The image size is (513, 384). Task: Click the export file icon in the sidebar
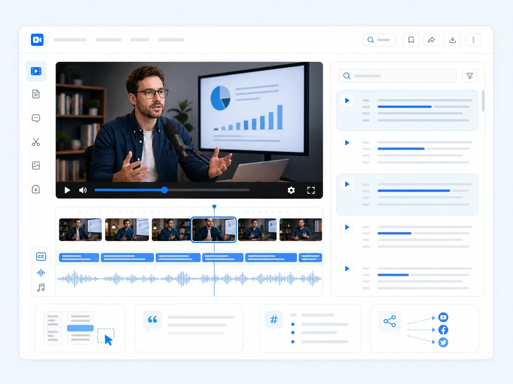pos(36,189)
